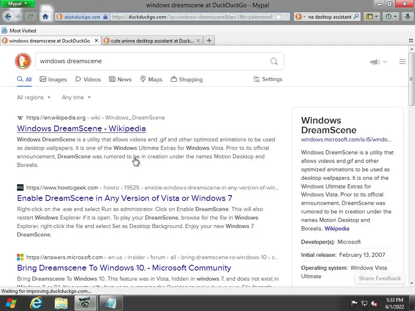Screen dimensions: 415x311
Task: Click the forward navigation arrow
Action: (18, 17)
